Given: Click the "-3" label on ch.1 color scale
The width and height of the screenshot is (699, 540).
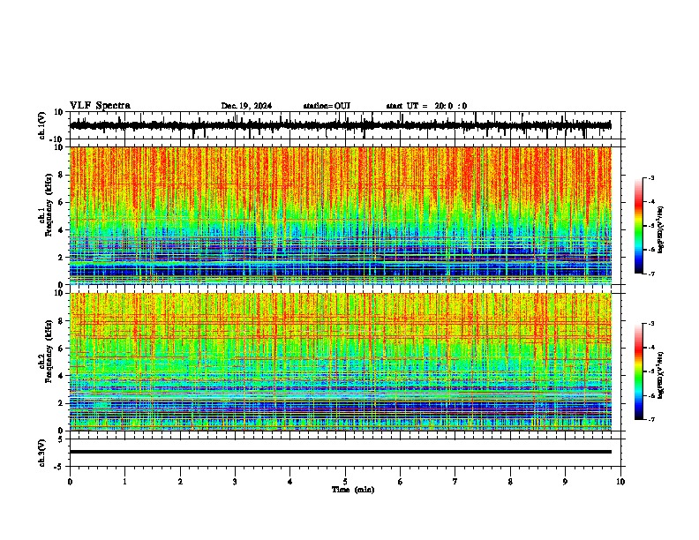Looking at the screenshot, I should [x=651, y=178].
